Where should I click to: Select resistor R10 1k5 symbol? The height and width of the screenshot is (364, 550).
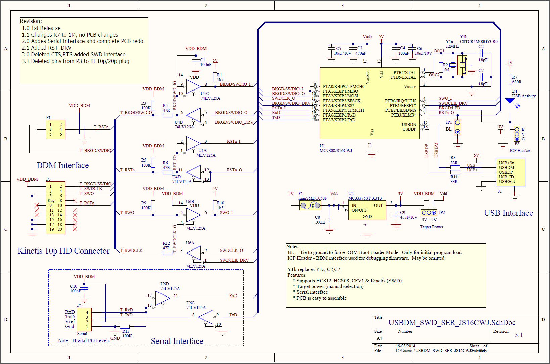point(215,205)
